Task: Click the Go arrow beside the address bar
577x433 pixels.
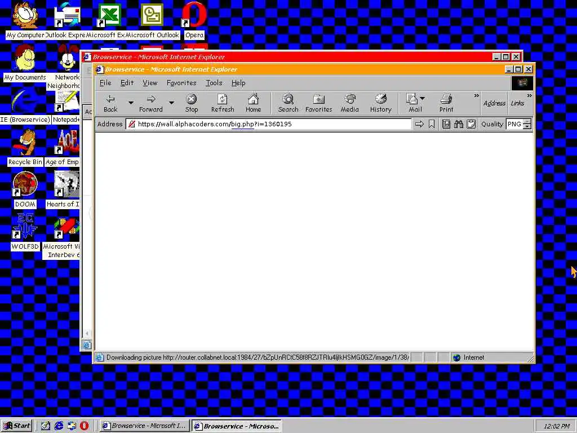Action: point(419,124)
